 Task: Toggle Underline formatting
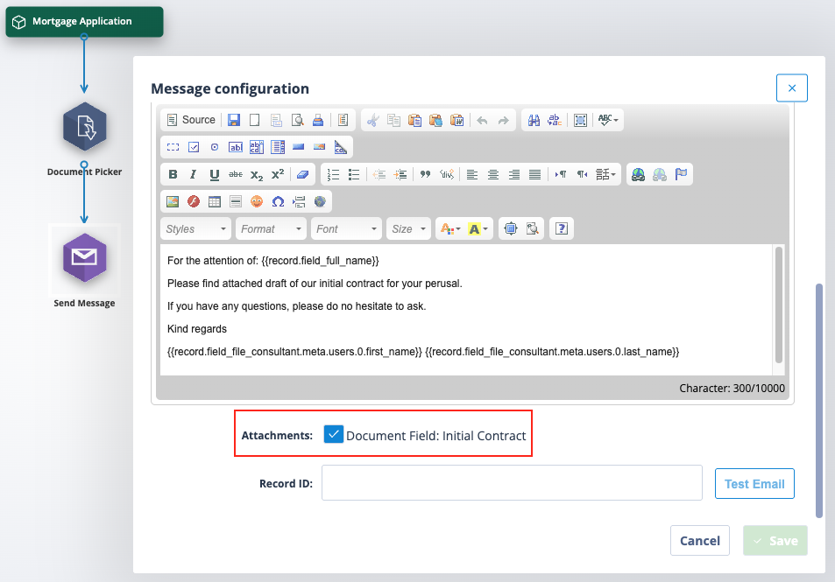click(214, 174)
